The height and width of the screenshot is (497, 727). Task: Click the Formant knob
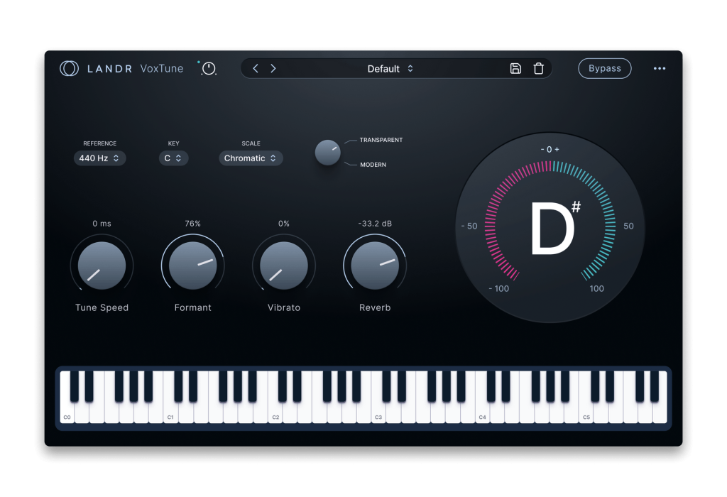193,266
